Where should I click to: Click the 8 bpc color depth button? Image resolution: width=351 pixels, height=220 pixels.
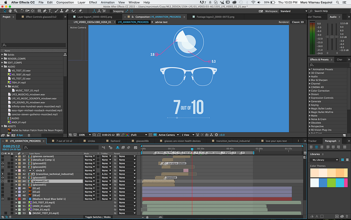click(x=20, y=135)
